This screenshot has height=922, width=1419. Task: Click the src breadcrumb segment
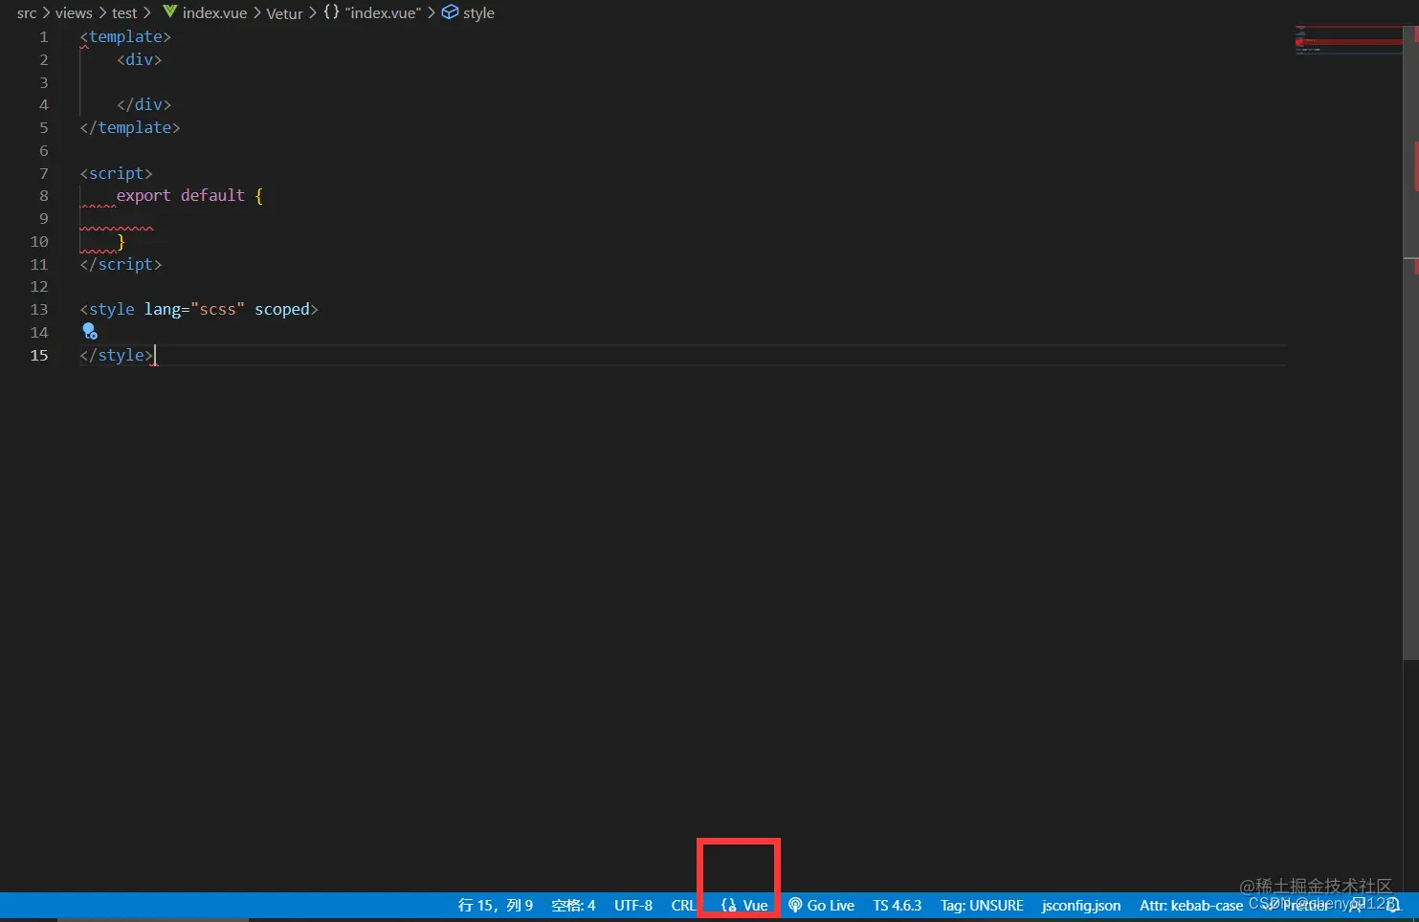27,13
